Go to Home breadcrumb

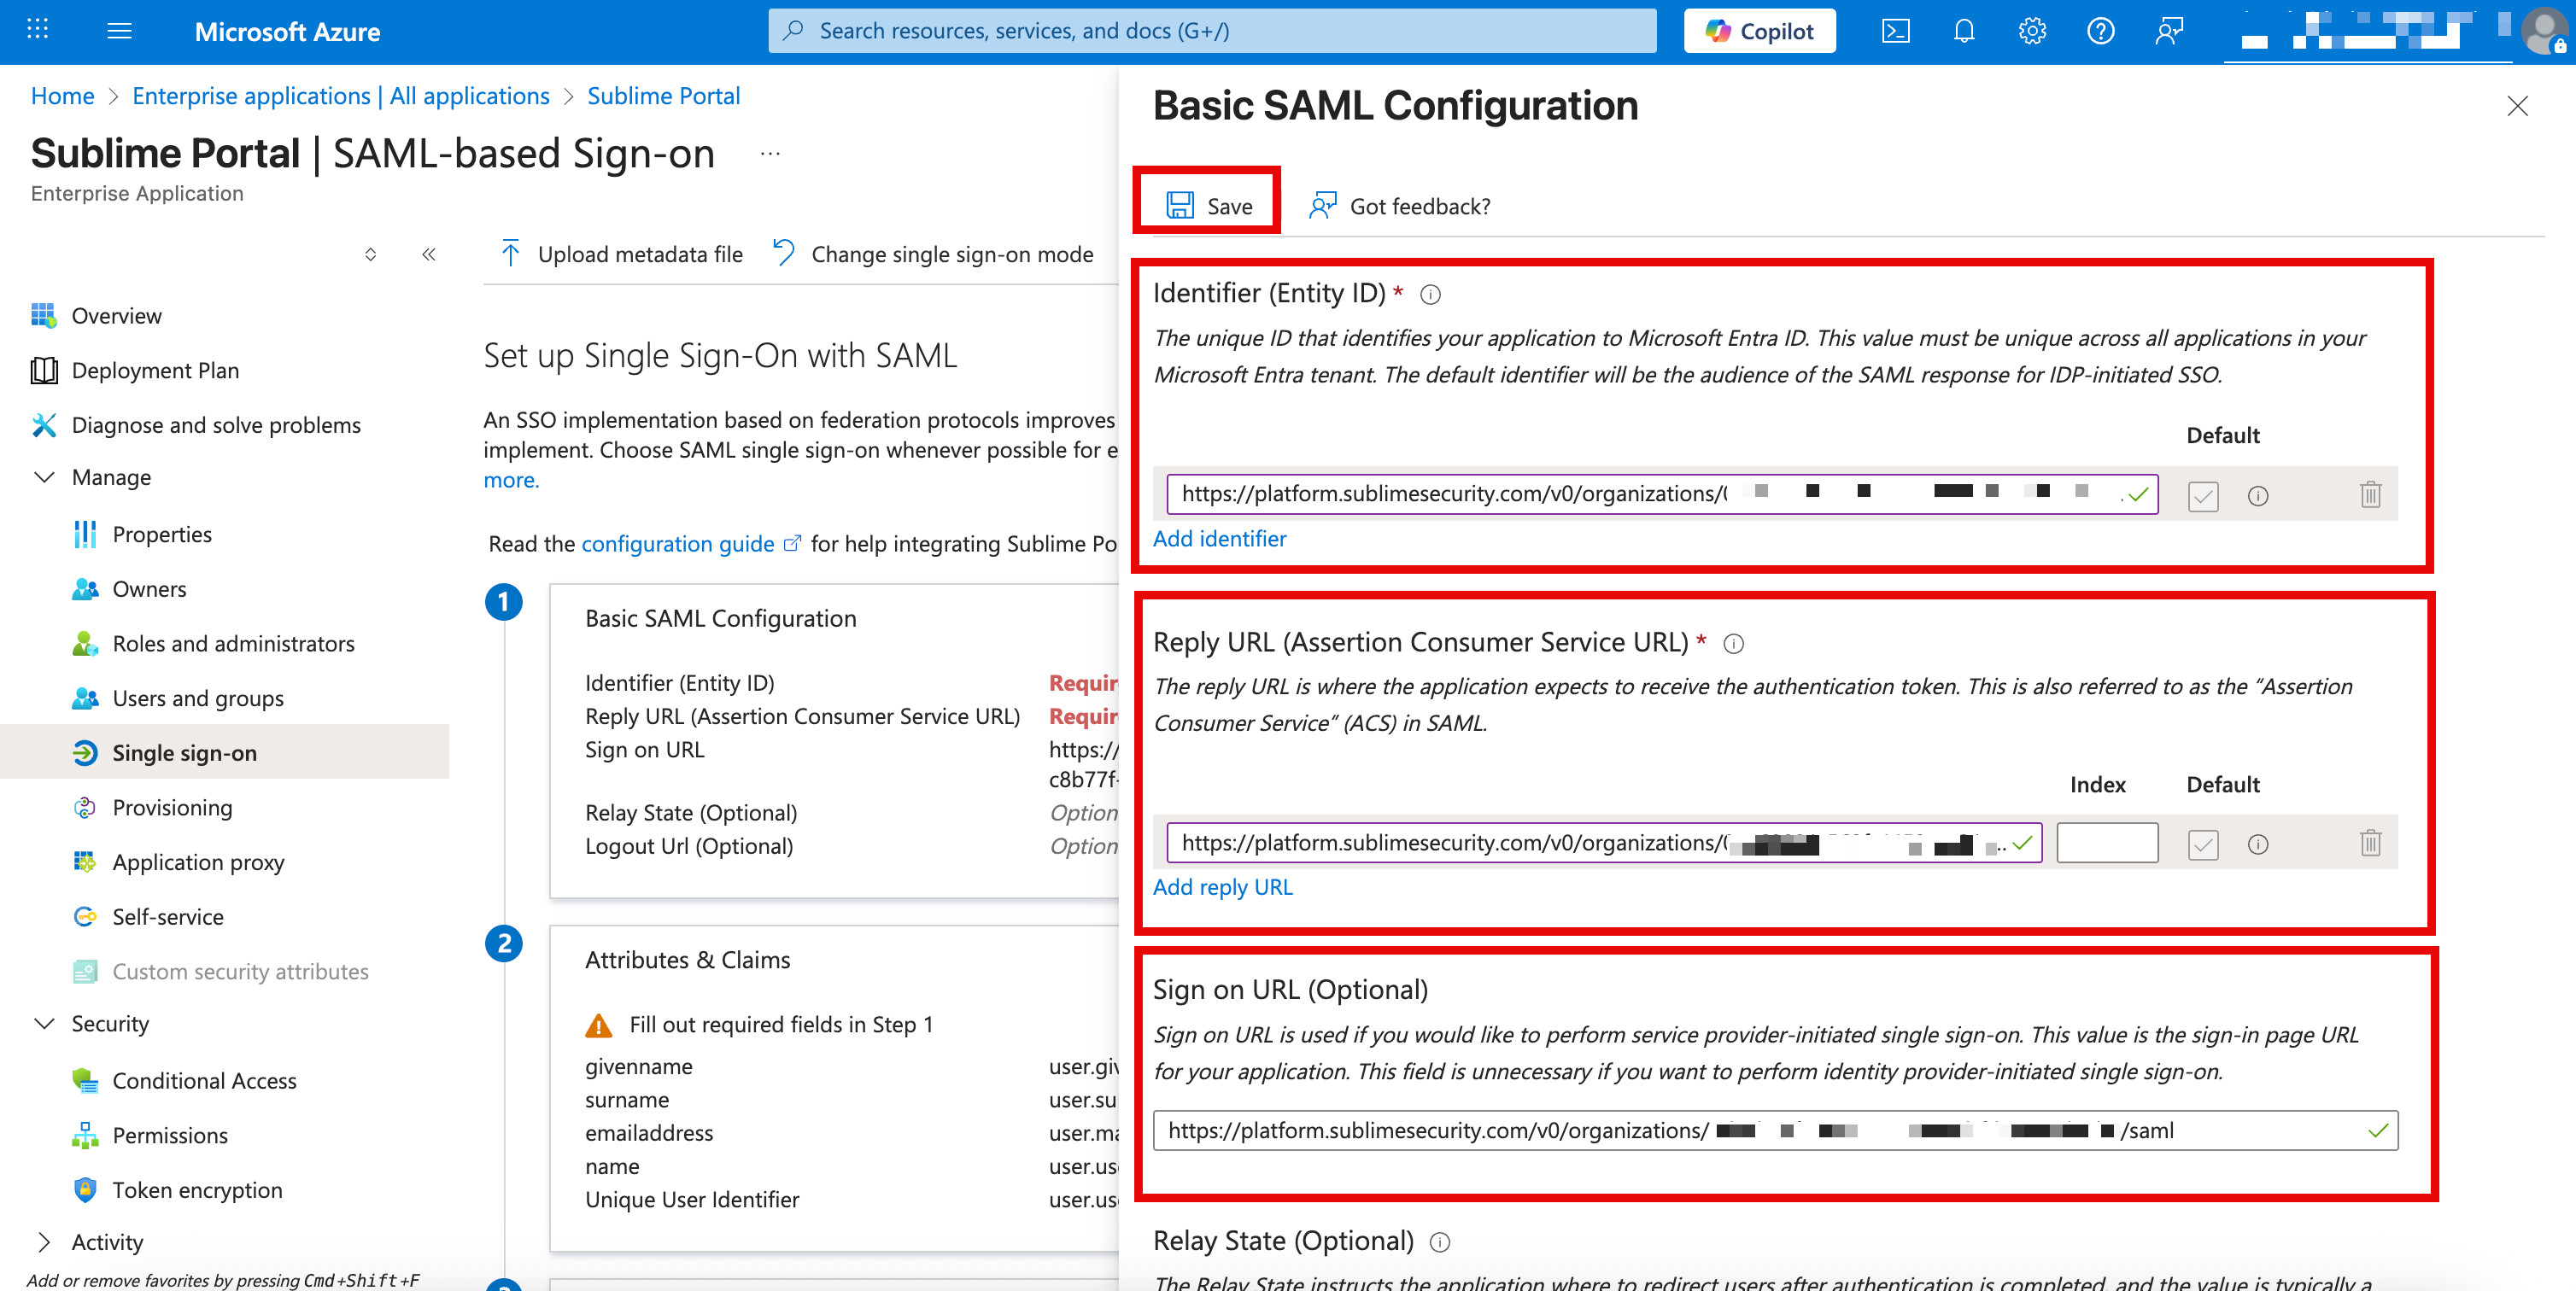coord(62,96)
